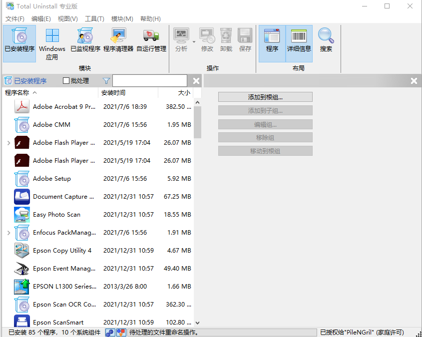Focus the program filter text field

pyautogui.click(x=150, y=81)
